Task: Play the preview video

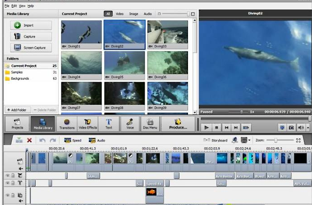Action: (x=206, y=128)
